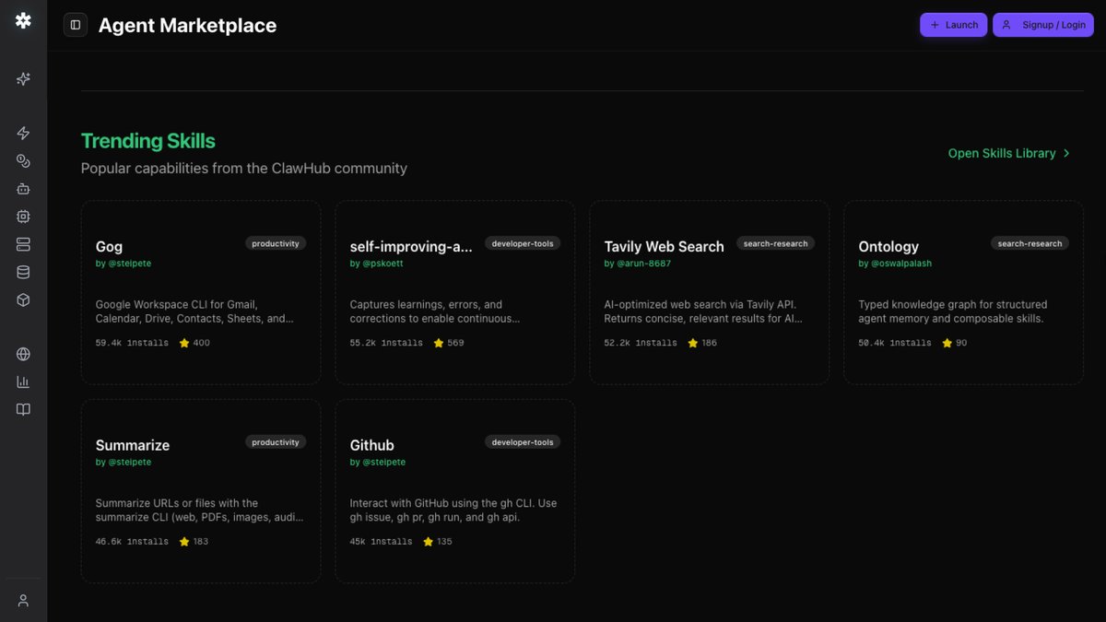
Task: Click the 'Captures learnings, errors' description
Action: pos(435,311)
